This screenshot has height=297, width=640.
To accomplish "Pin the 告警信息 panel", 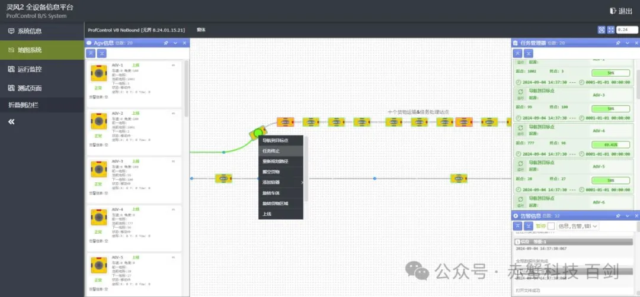I will coord(618,216).
